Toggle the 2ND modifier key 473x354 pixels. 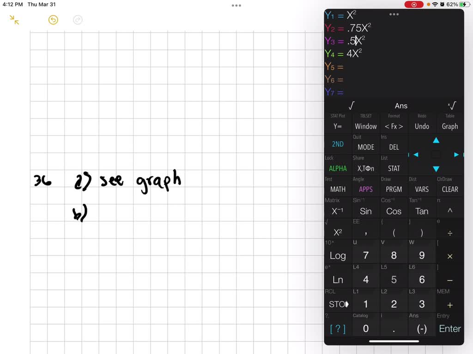tap(338, 144)
